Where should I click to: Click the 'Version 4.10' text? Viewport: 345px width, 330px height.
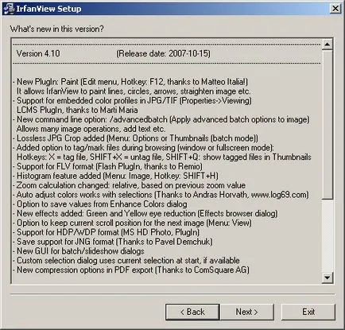[x=38, y=53]
